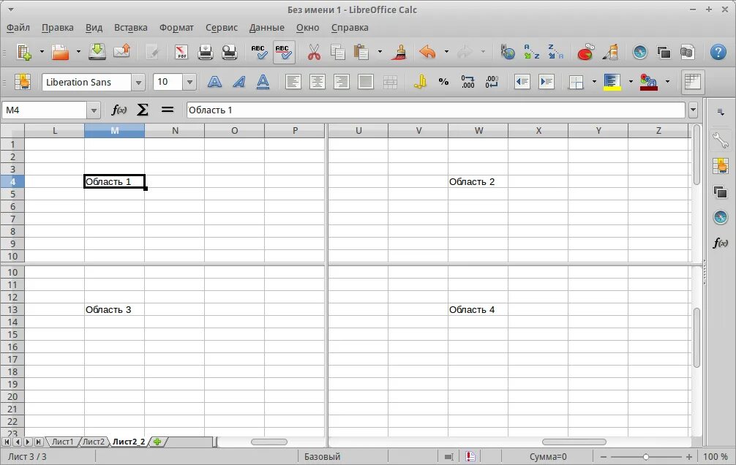Align cell text right
The image size is (736, 465).
[x=341, y=82]
